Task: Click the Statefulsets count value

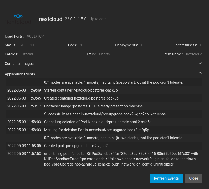Action: 201,45
